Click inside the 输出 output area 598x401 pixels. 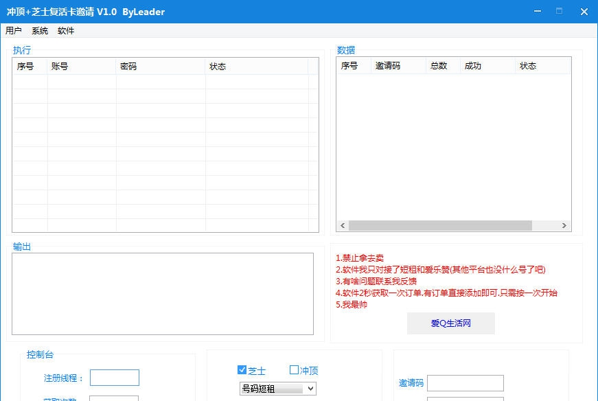tap(161, 292)
